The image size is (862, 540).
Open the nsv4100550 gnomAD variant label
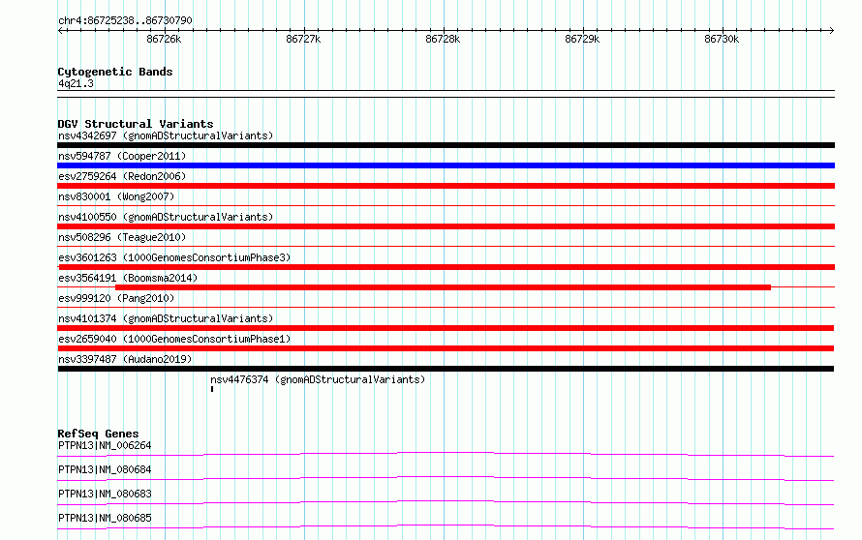166,217
